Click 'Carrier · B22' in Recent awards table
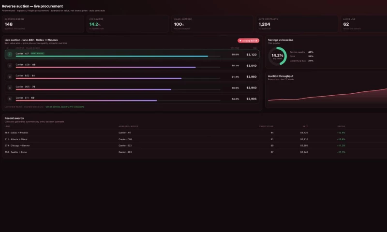 (x=125, y=145)
